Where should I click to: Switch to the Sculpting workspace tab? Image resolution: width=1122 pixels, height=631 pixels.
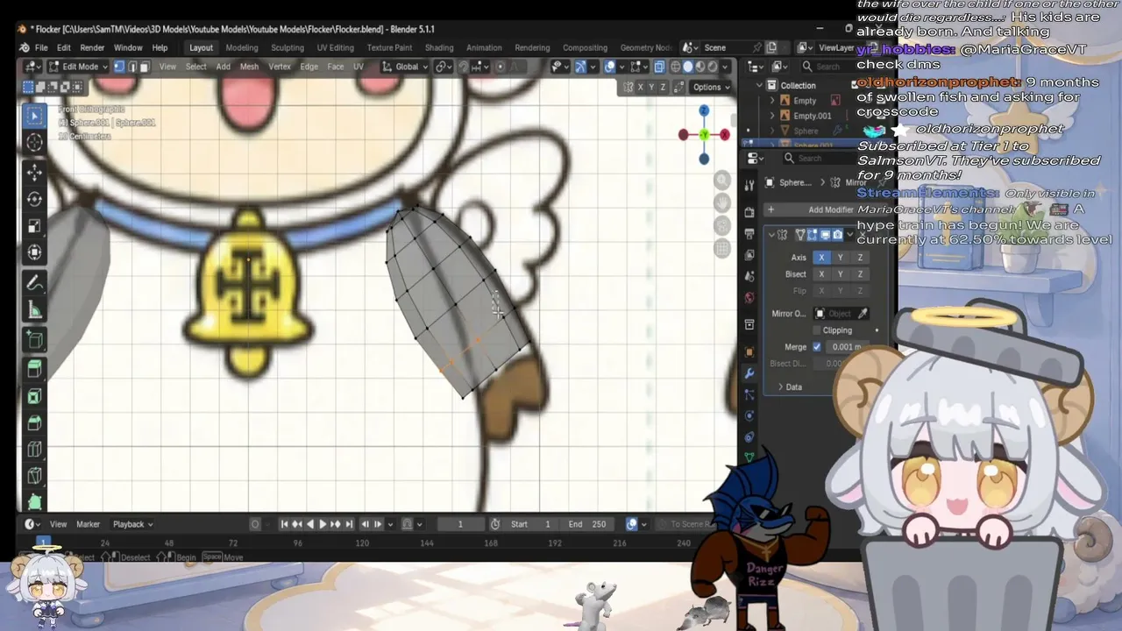[288, 47]
